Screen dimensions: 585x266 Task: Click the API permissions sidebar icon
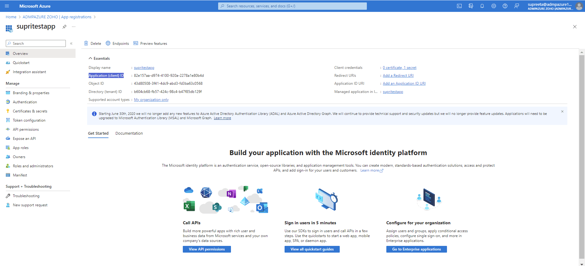pyautogui.click(x=8, y=129)
